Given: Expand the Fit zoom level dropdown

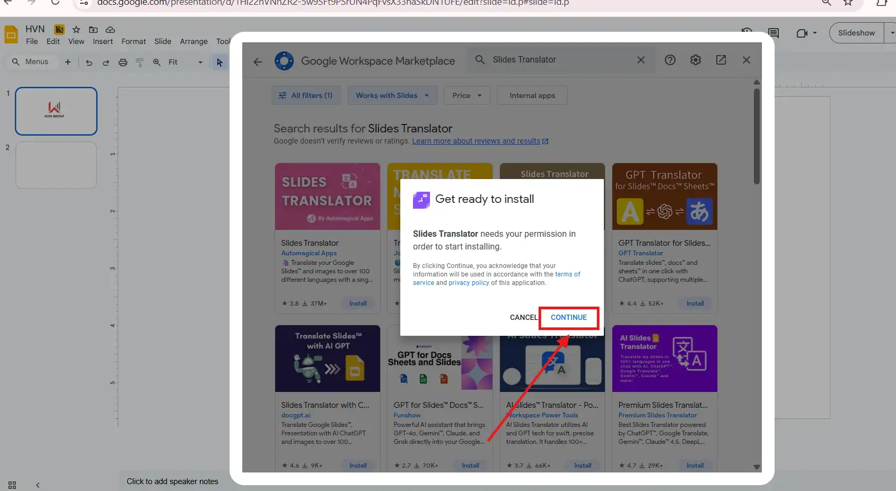Looking at the screenshot, I should [199, 62].
